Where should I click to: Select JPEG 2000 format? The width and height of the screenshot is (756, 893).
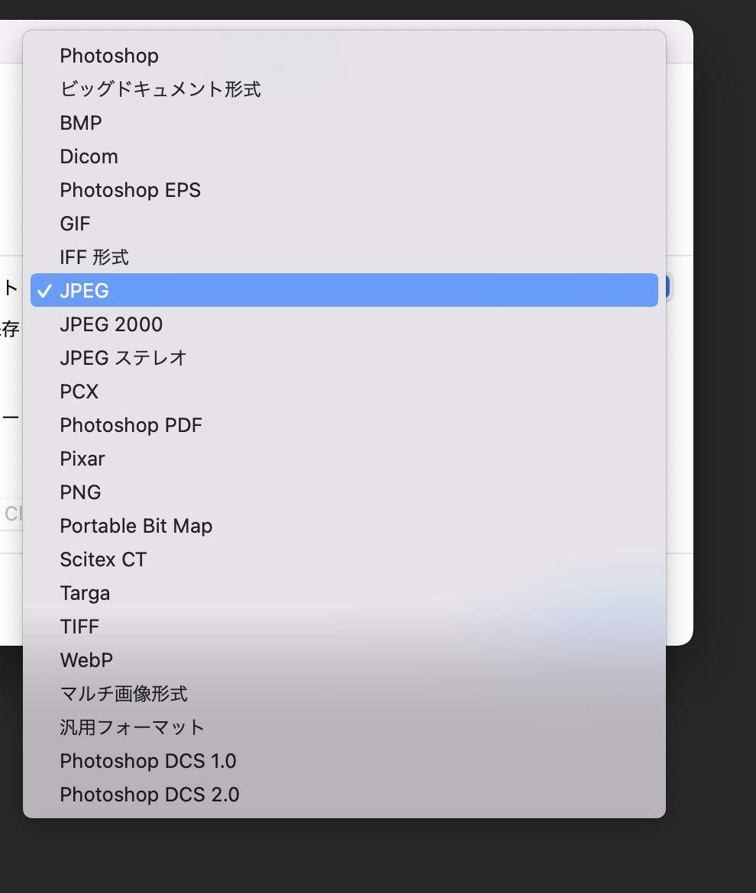click(344, 324)
